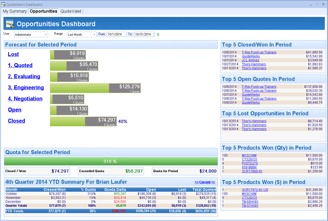Open the Closed forecast link
This screenshot has width=328, height=221.
point(16,121)
